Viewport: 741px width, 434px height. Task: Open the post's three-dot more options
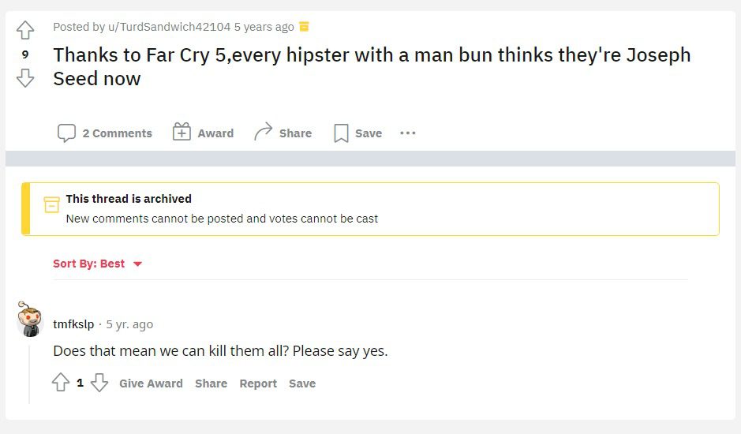(407, 133)
